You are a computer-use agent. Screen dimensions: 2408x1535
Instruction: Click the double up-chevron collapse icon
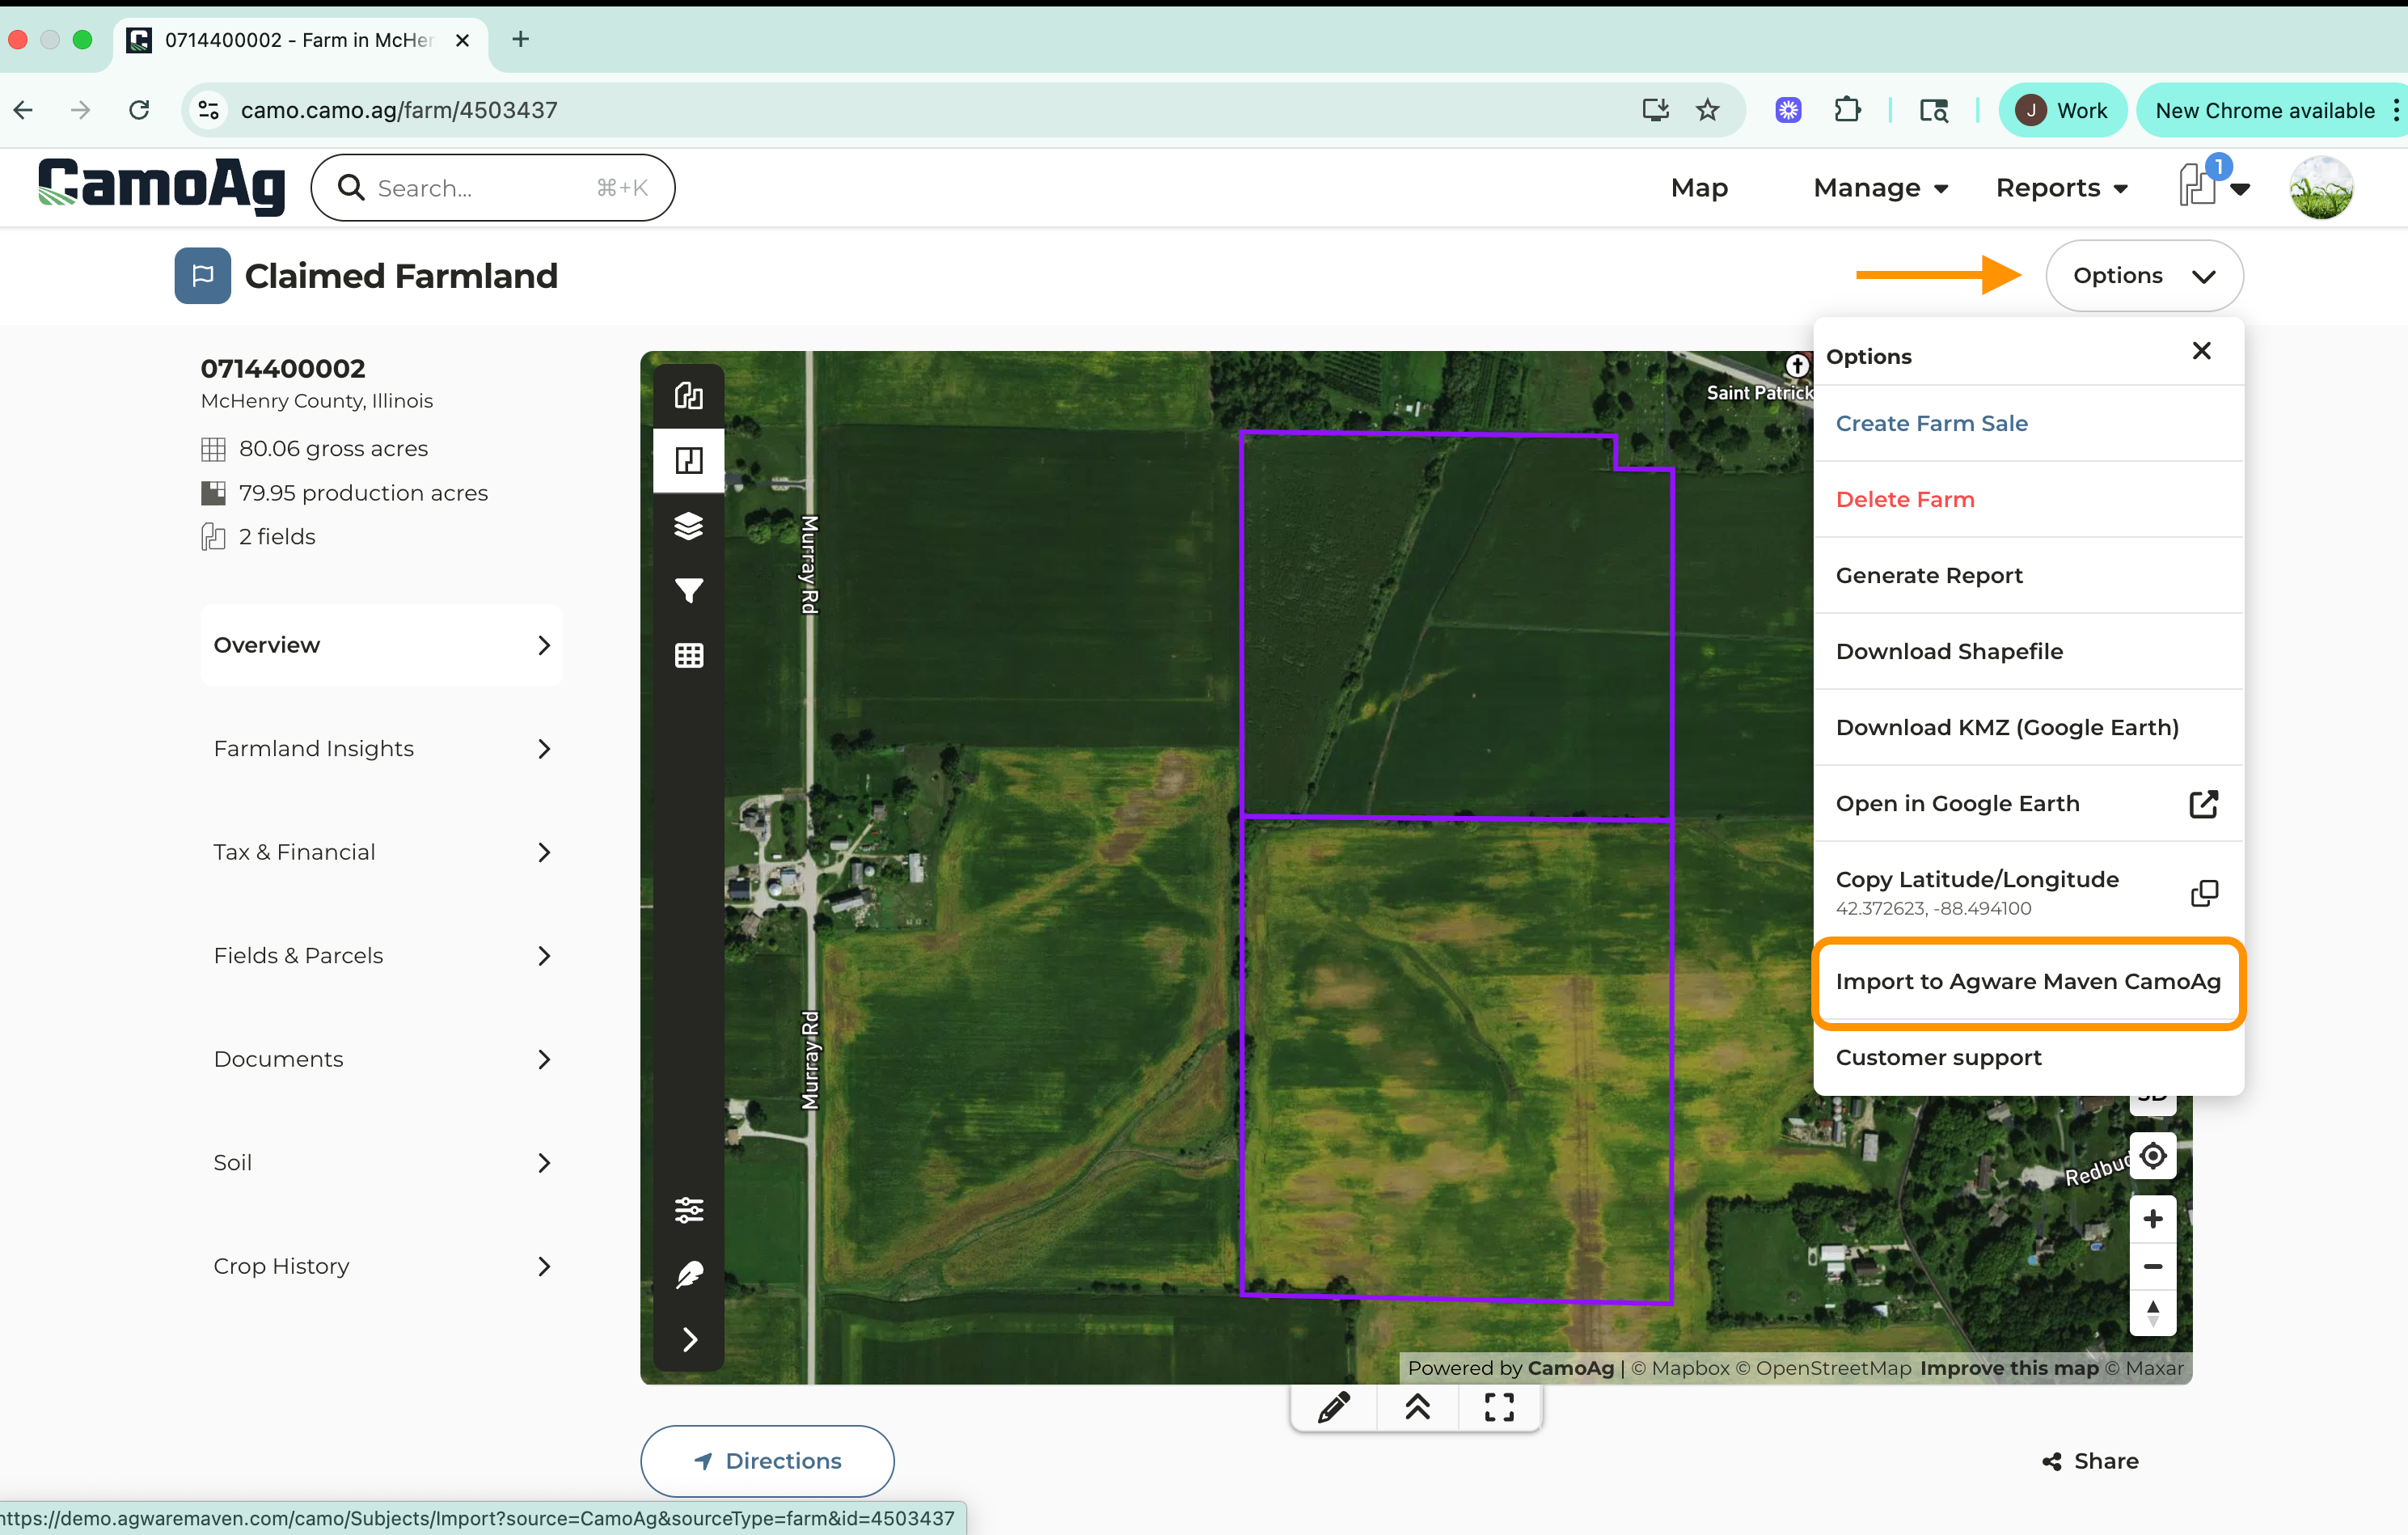click(x=1417, y=1408)
